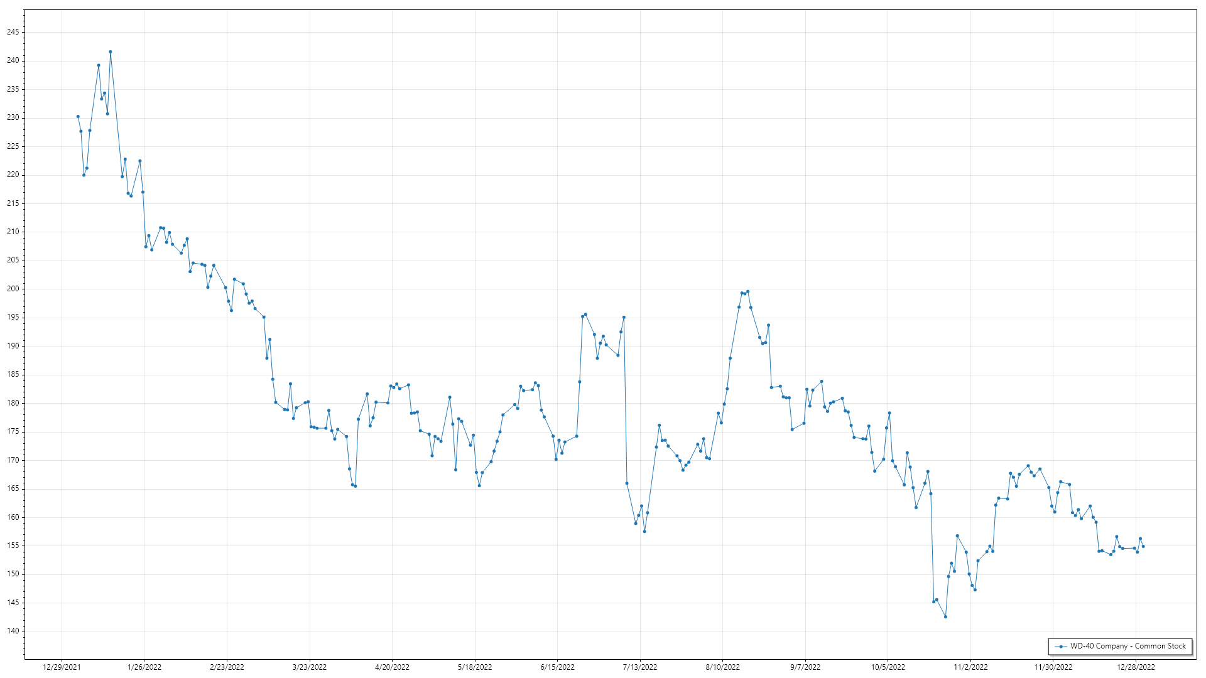Click the 220 price axis label

click(x=13, y=175)
